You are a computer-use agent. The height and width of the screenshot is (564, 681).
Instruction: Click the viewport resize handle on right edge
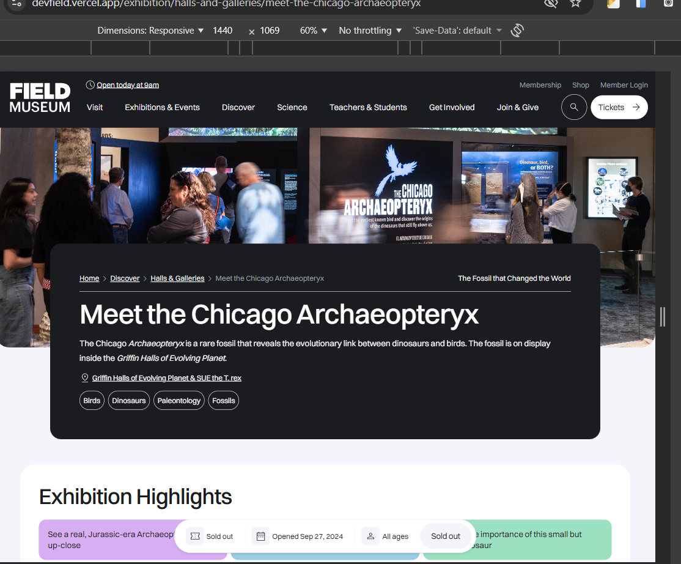click(x=662, y=317)
